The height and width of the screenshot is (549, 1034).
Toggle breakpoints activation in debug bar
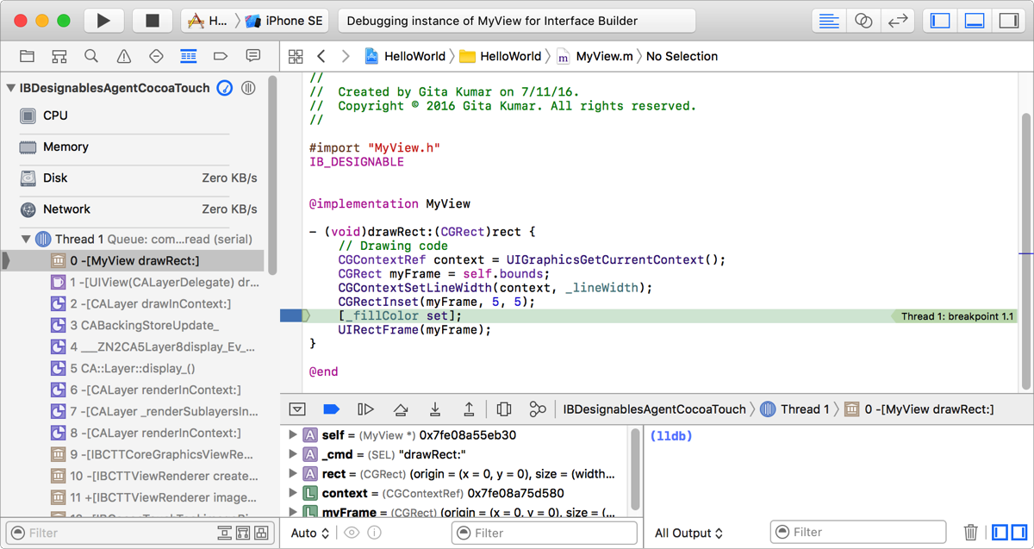pyautogui.click(x=331, y=409)
